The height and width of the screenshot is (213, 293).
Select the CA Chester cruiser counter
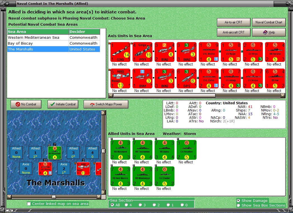[x=164, y=176]
